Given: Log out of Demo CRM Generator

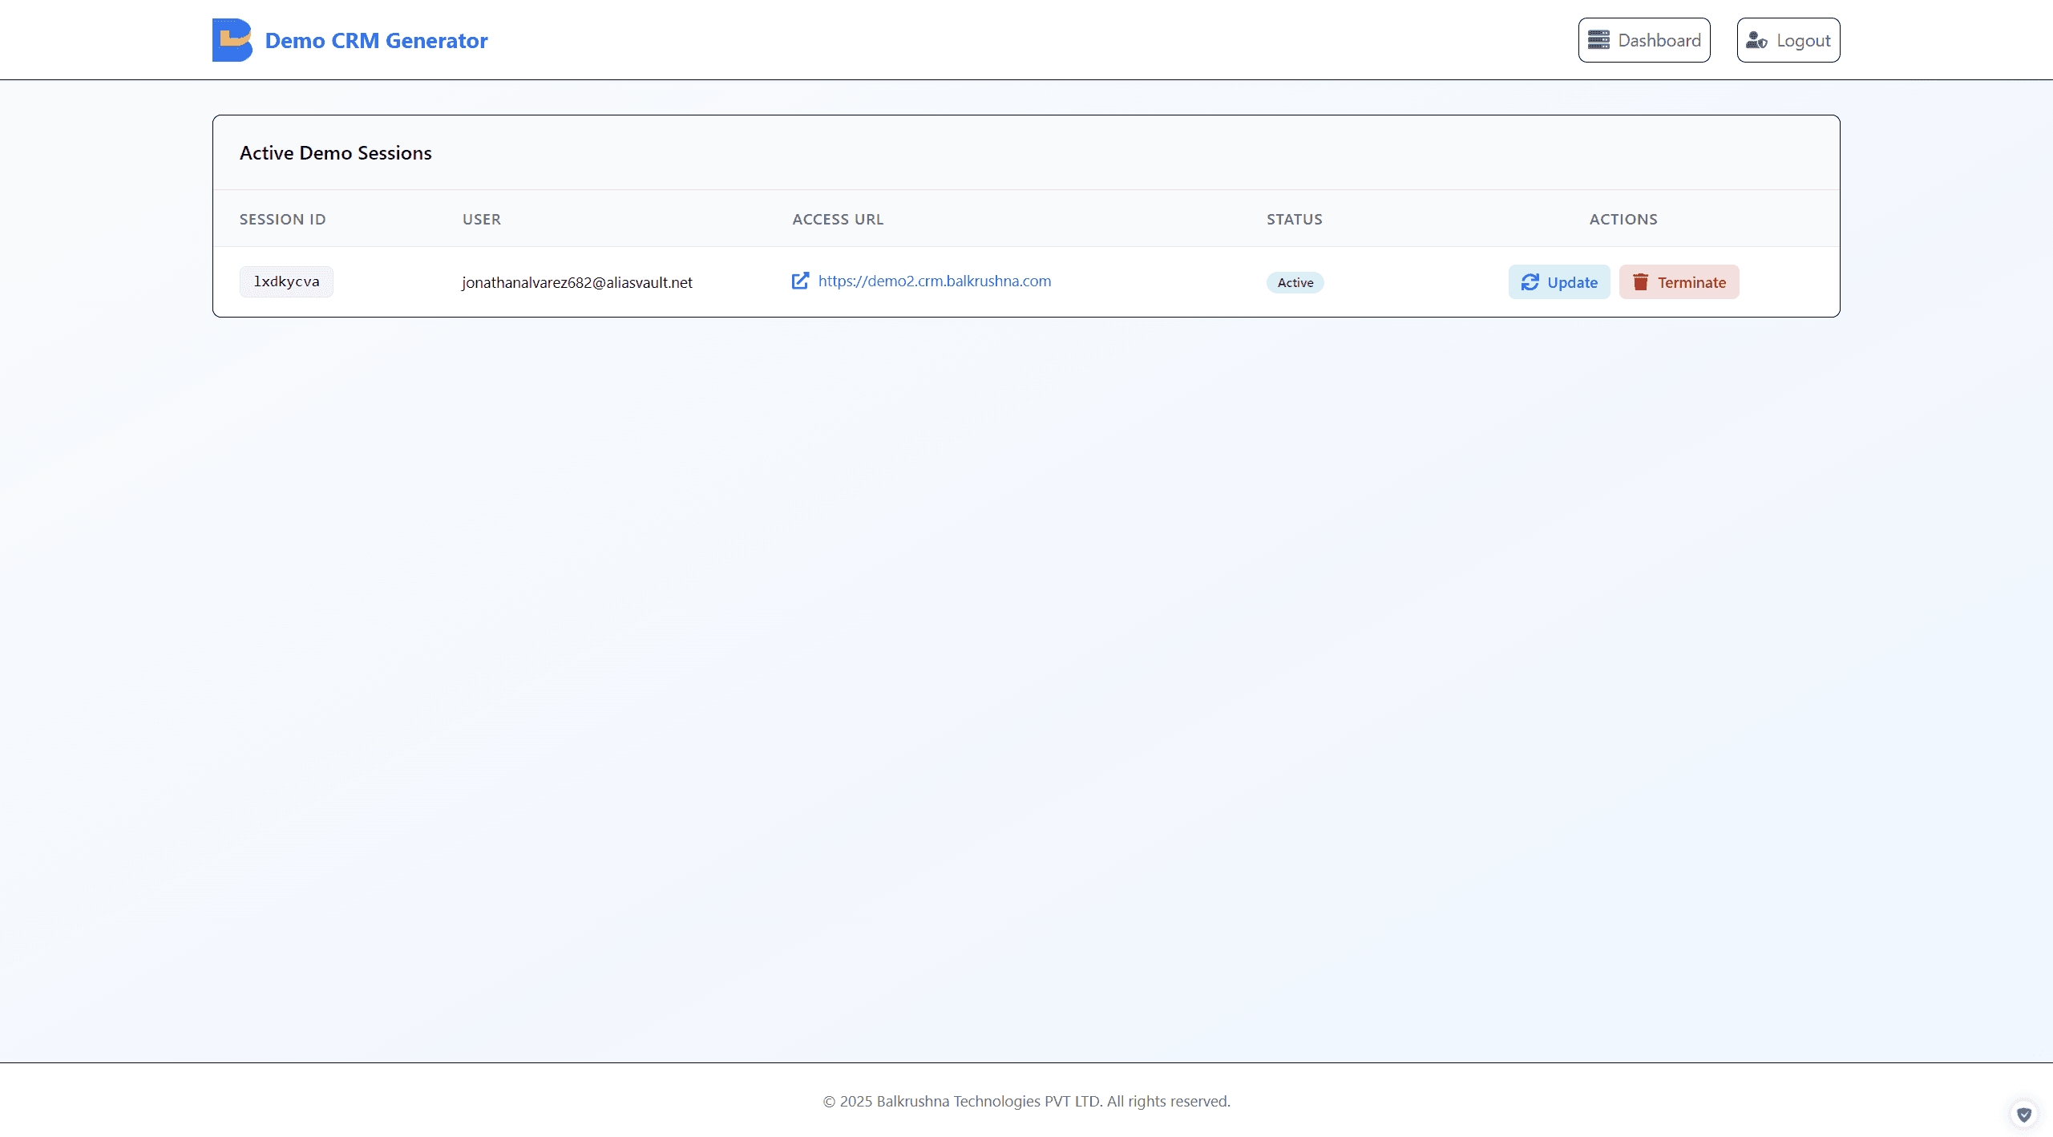Looking at the screenshot, I should click(1788, 39).
